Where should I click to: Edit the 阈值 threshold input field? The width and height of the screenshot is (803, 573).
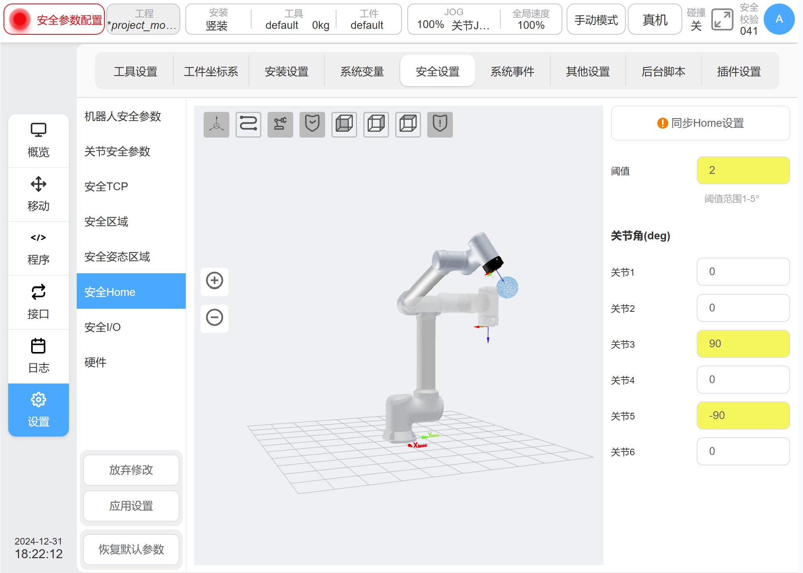pyautogui.click(x=743, y=170)
